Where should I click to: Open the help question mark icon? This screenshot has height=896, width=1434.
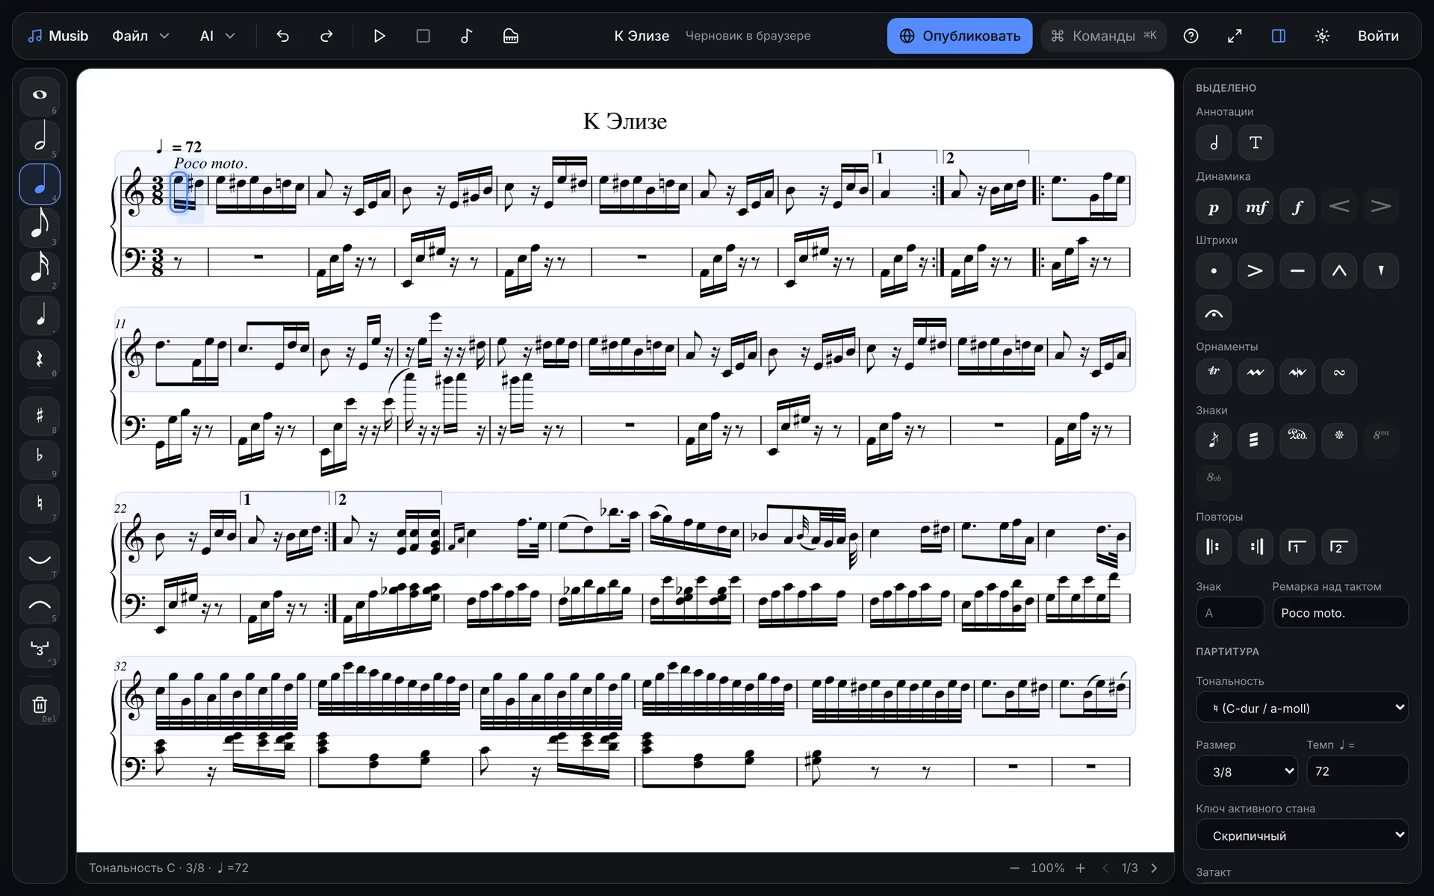(1191, 36)
